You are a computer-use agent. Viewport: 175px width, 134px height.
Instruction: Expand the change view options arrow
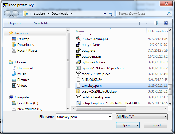pos(147,23)
